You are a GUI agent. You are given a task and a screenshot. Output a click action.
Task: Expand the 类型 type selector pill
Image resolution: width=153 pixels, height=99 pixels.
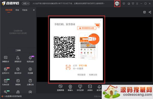26,4
